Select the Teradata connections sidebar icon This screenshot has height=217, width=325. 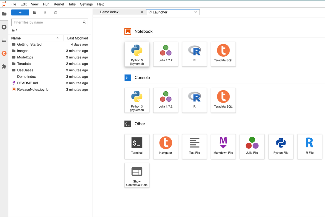[x=4, y=53]
